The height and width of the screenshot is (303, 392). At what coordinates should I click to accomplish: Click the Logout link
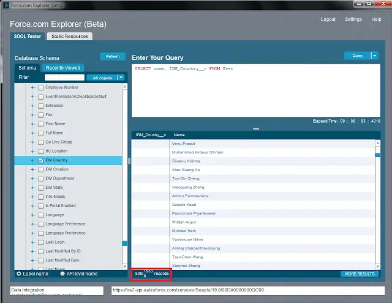(328, 19)
